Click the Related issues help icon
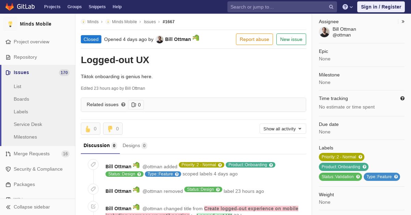 pyautogui.click(x=123, y=104)
